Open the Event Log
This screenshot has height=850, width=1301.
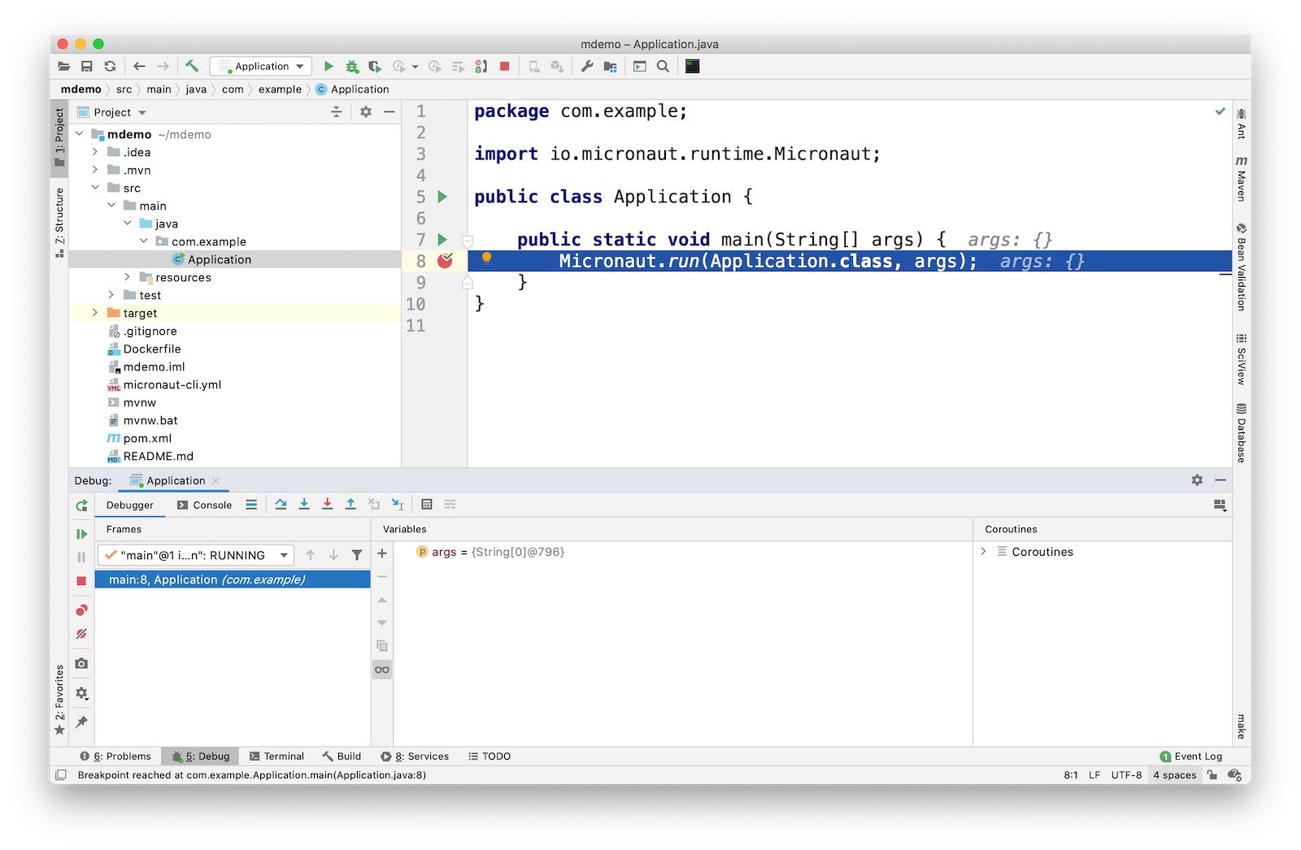click(x=1191, y=756)
